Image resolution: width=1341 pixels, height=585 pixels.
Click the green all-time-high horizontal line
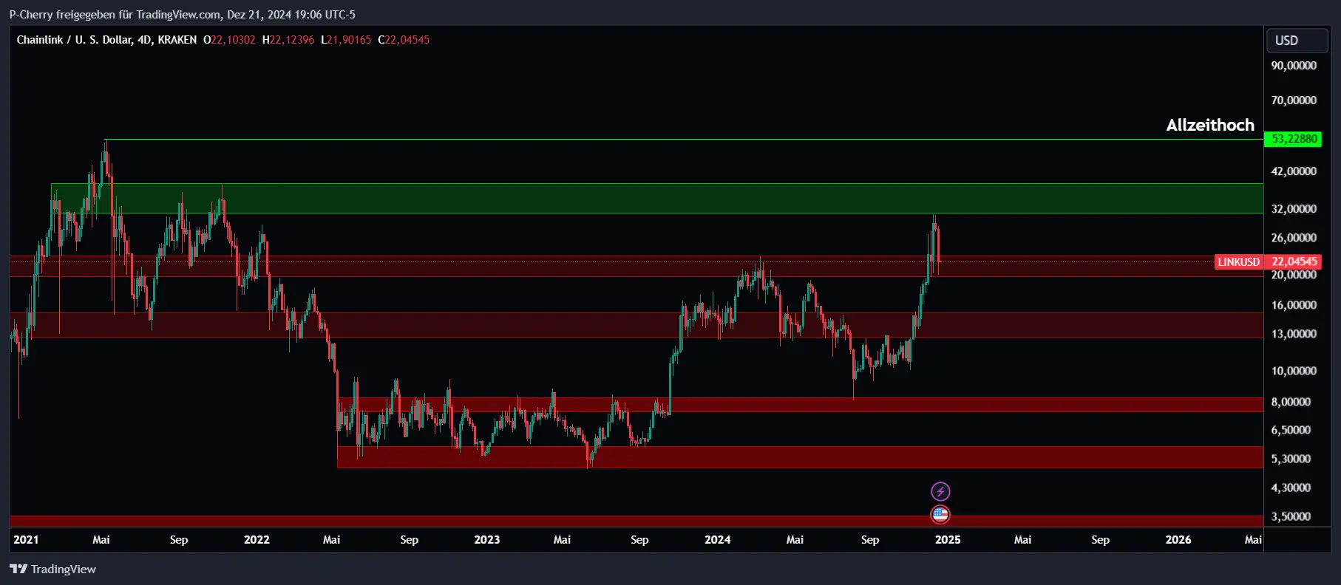point(684,139)
